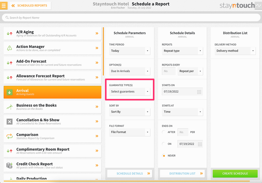This screenshot has width=262, height=183.
Task: Click the search magnifier icon
Action: click(7, 17)
